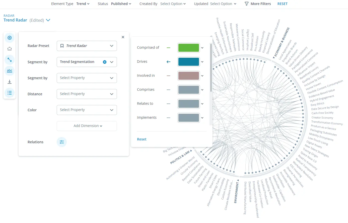Click the Product-as-a-Service trend label

323,127
